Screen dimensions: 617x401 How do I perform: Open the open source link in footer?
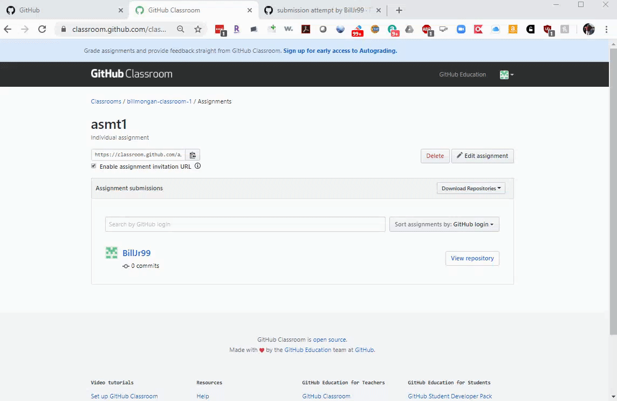point(330,340)
